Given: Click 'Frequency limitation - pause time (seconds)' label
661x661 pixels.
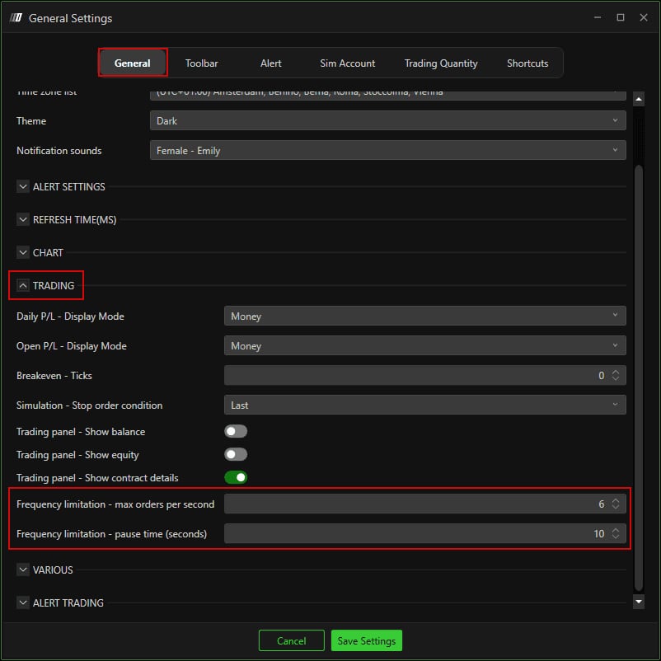Looking at the screenshot, I should pyautogui.click(x=112, y=534).
